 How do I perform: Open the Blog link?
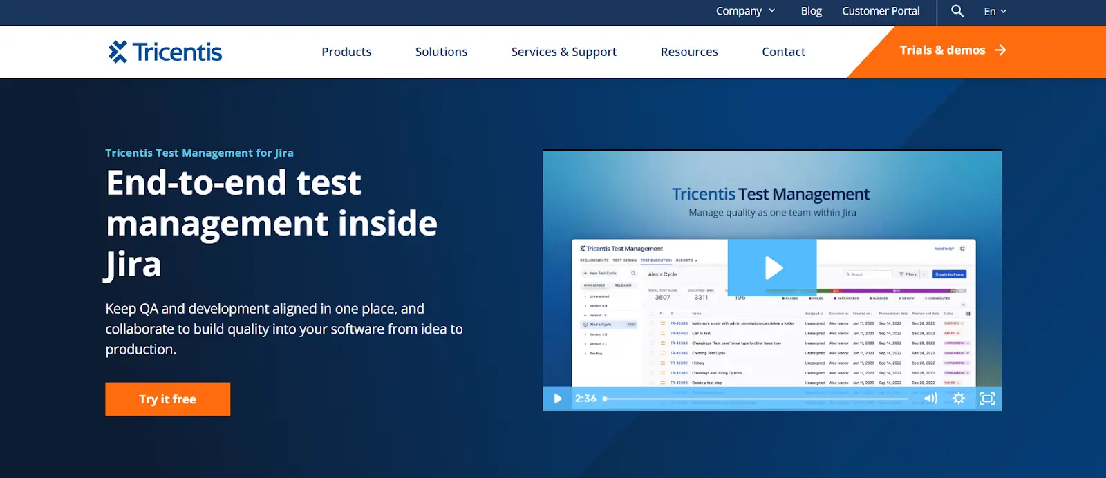(x=811, y=11)
